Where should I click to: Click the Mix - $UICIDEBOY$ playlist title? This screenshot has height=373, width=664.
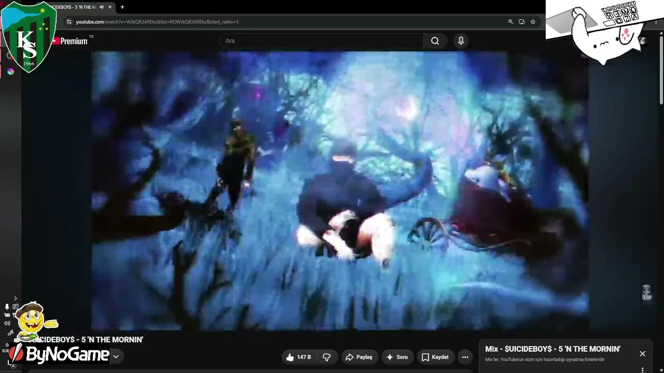tap(552, 349)
